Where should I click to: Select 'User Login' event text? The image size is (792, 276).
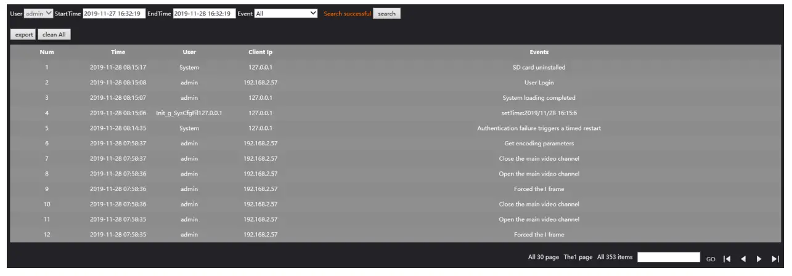point(539,83)
